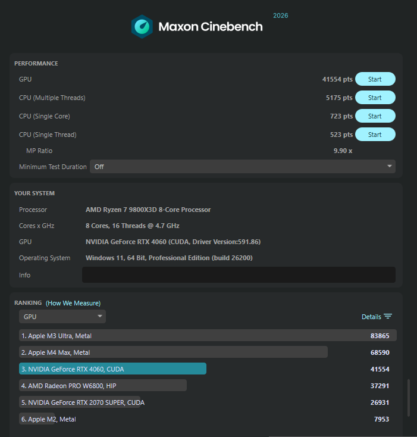Screen dimensions: 417x437
Task: Click the CPU (Single Thread) label
Action: point(48,135)
